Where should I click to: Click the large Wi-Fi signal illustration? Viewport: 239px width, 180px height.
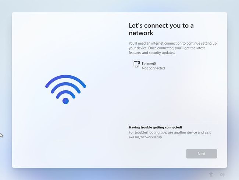[65, 89]
